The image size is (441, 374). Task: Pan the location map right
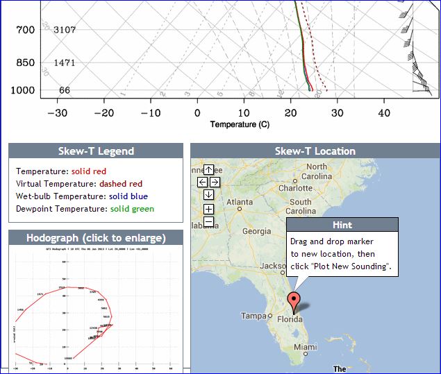pyautogui.click(x=215, y=182)
